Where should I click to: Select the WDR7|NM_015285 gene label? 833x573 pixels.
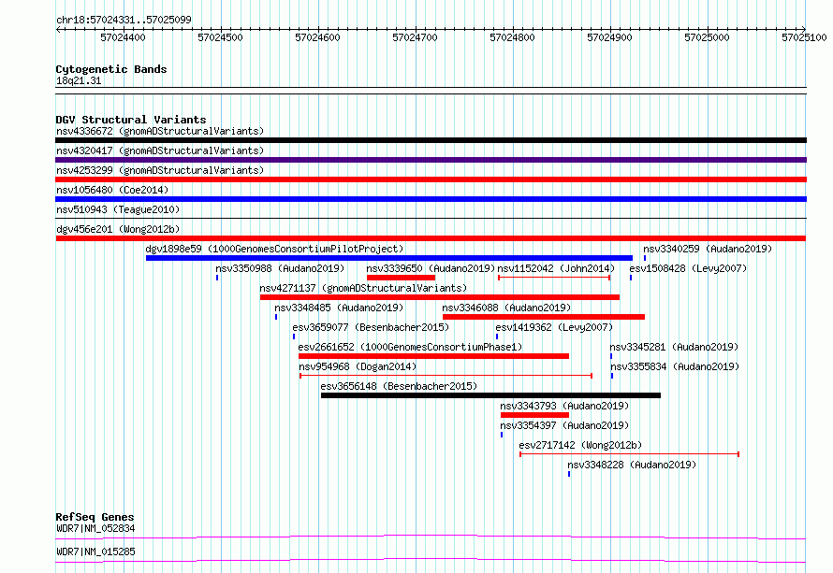tap(95, 552)
